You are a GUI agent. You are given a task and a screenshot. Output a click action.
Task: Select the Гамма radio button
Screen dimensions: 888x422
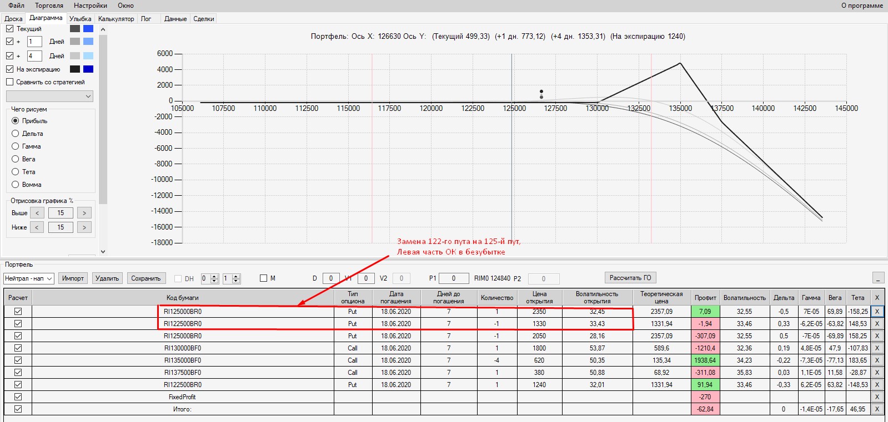click(16, 146)
